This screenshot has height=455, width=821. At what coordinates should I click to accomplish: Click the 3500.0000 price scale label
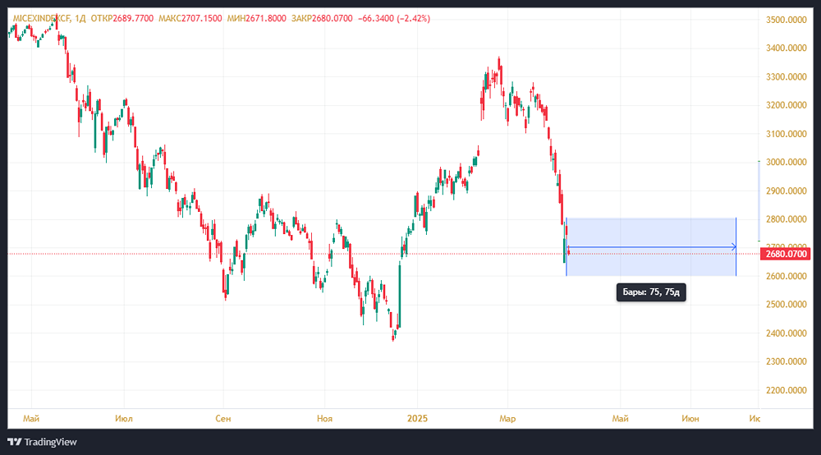coord(786,20)
